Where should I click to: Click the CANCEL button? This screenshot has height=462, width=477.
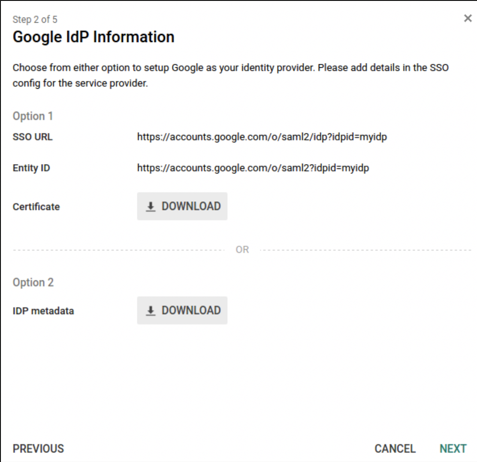coord(395,449)
